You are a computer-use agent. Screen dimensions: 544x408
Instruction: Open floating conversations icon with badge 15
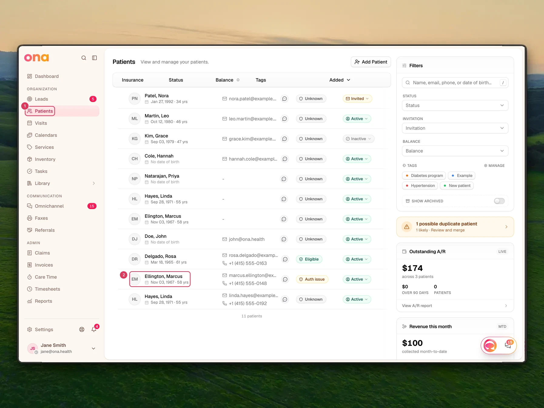(x=508, y=345)
